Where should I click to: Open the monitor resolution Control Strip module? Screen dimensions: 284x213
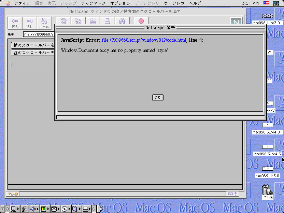pos(55,209)
